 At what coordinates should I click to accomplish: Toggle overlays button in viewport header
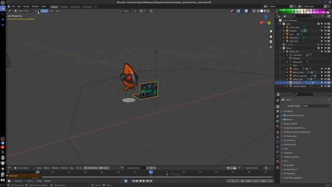click(246, 11)
